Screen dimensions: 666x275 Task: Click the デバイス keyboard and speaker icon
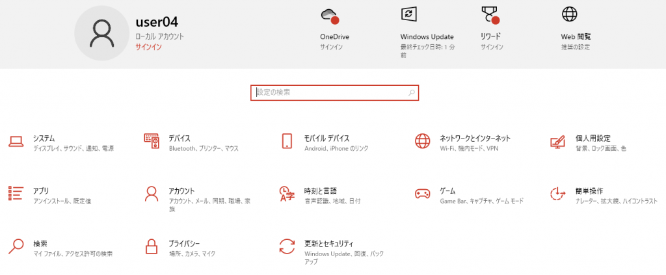click(152, 142)
